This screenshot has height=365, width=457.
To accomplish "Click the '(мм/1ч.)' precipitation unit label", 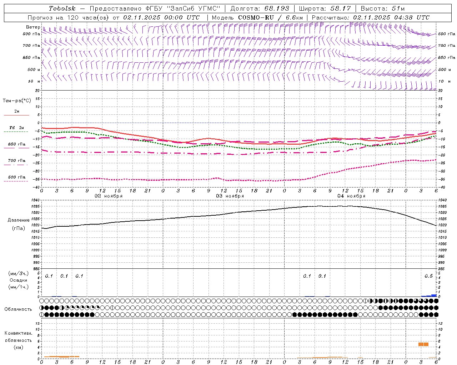I will click(19, 287).
